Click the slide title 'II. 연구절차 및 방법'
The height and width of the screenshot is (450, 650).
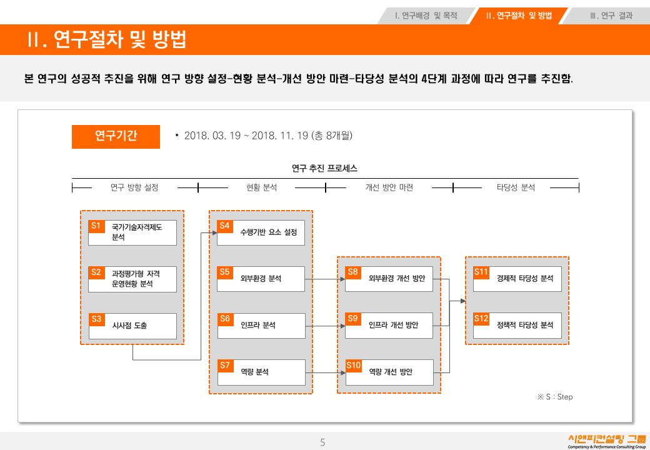(107, 39)
